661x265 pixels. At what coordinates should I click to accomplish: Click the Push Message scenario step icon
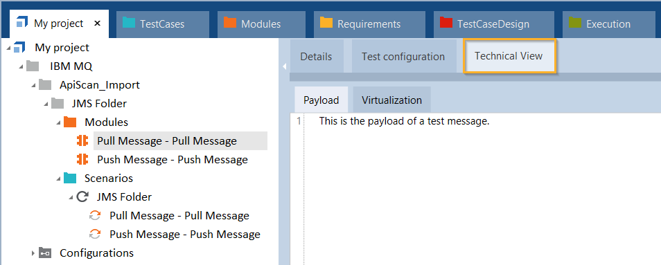(95, 235)
